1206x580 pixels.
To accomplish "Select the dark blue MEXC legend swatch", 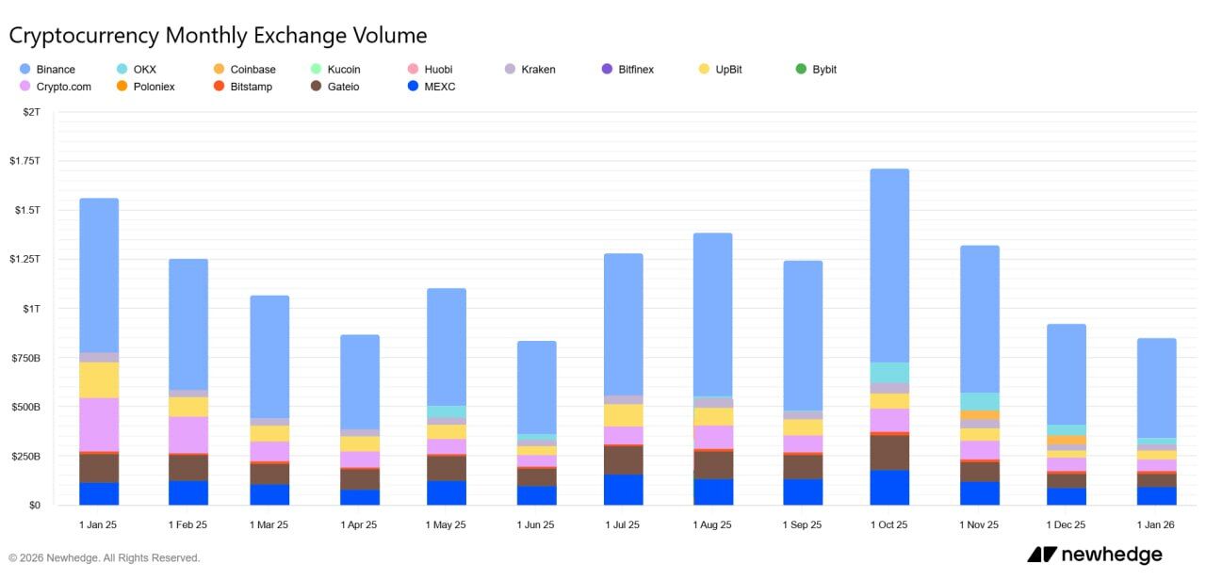I will [x=413, y=87].
